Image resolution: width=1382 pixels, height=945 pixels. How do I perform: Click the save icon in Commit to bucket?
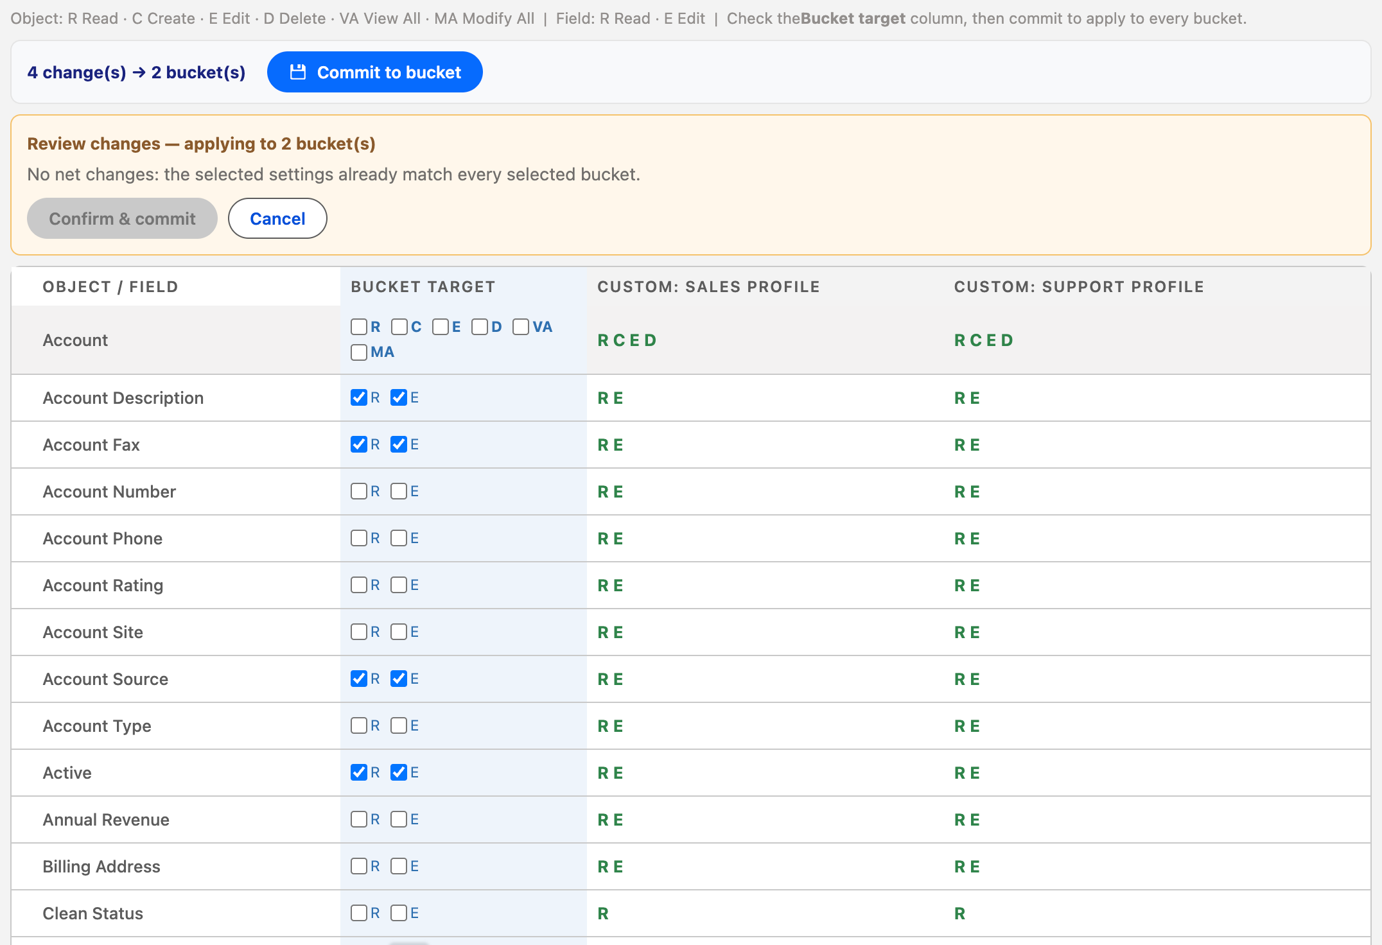tap(298, 72)
